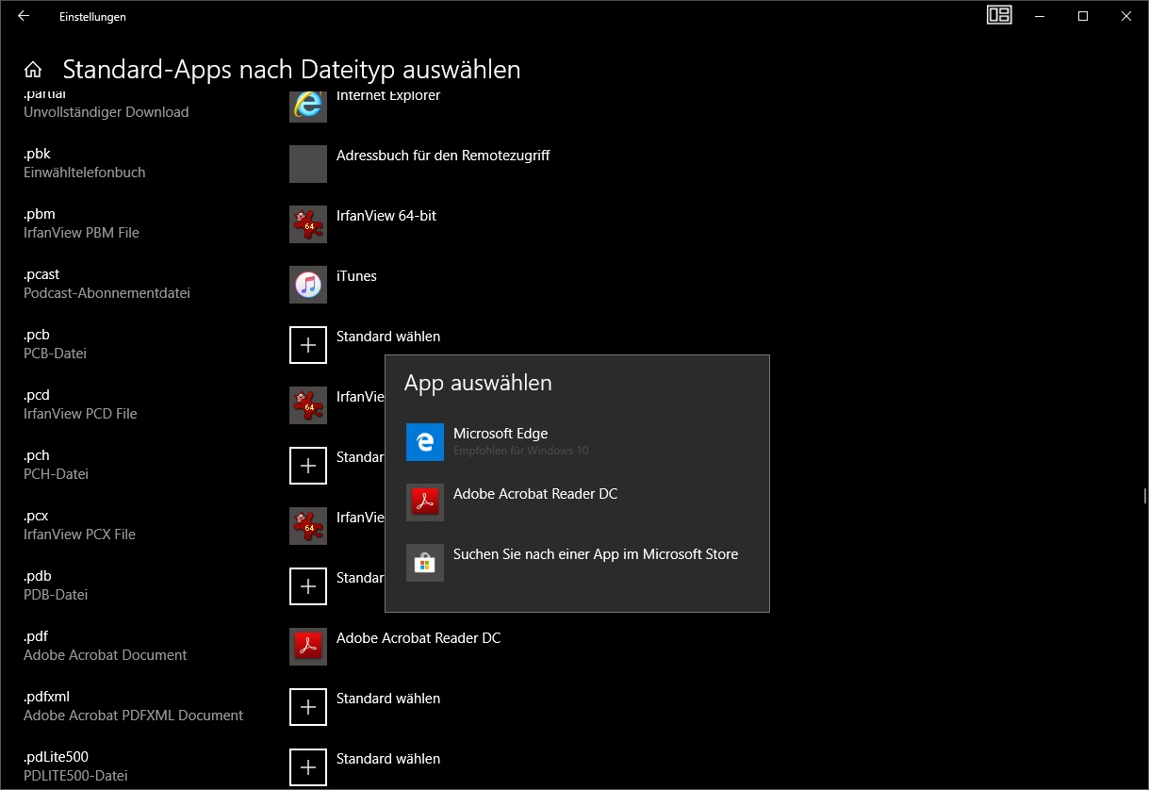The width and height of the screenshot is (1149, 790).
Task: Click 'IrfanView PCD File' text
Action: 80,414
